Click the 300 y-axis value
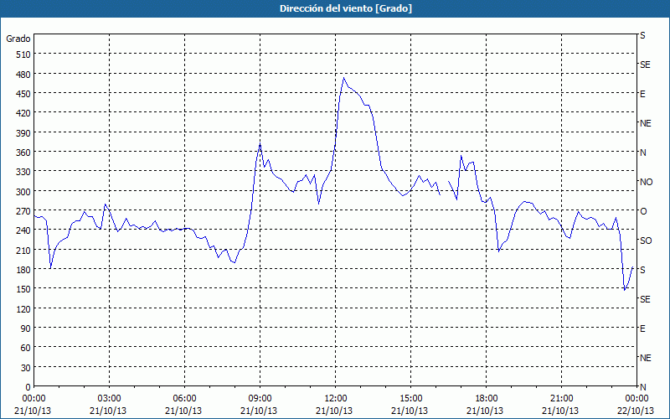Viewport: 670px width, 419px height. click(23, 191)
